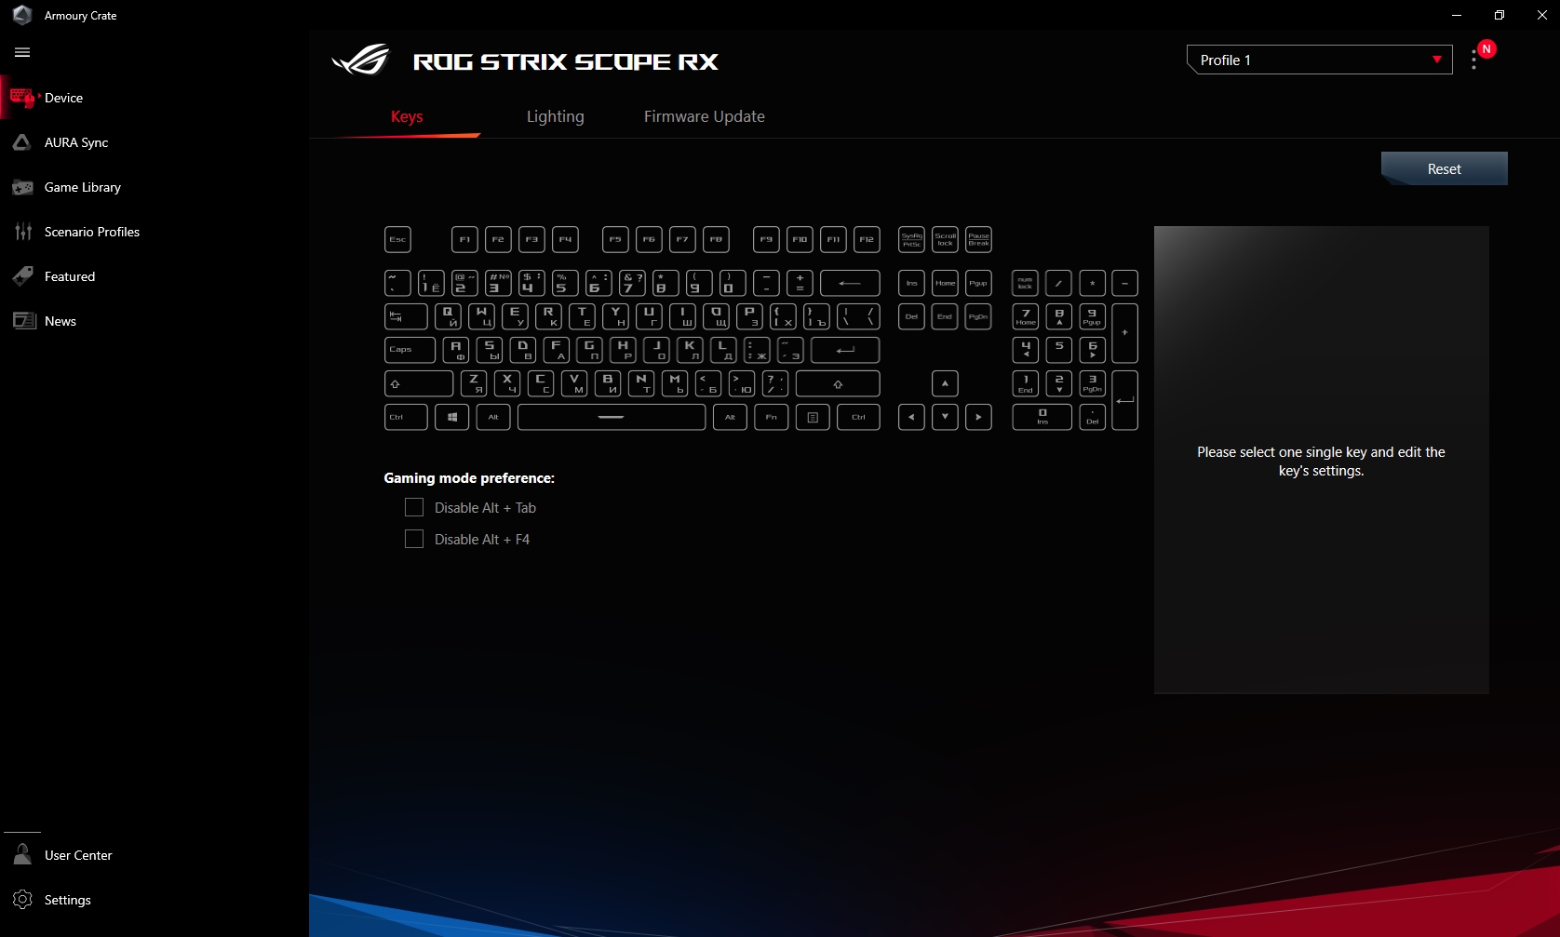Switch to the Lighting tab
The width and height of the screenshot is (1560, 937).
click(555, 116)
